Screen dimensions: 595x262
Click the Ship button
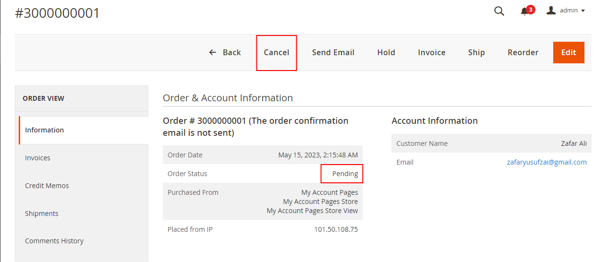476,53
